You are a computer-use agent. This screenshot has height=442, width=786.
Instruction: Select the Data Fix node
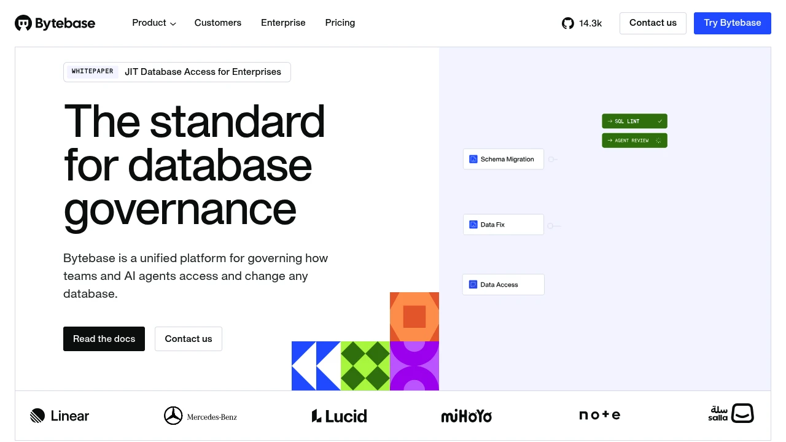point(504,225)
